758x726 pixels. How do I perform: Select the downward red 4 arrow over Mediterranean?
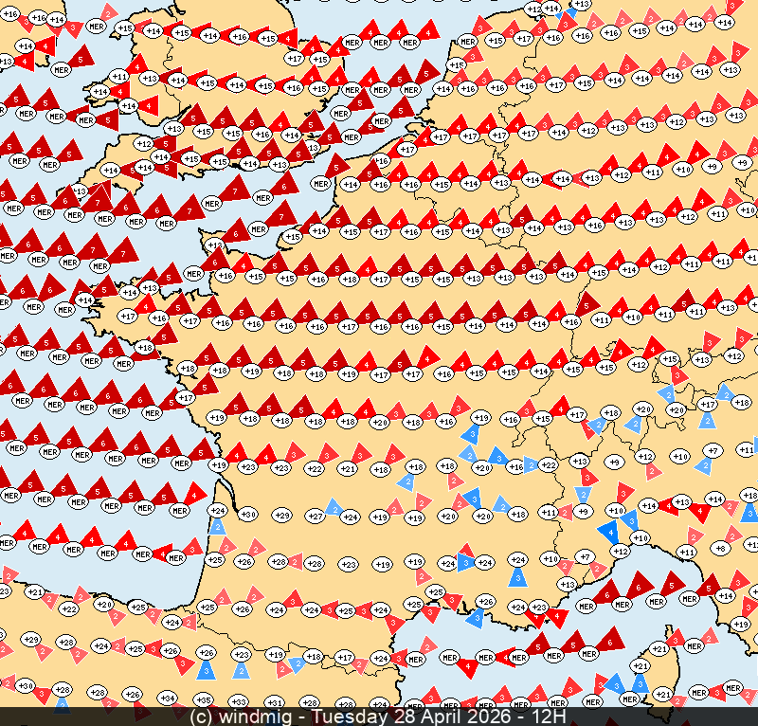pyautogui.click(x=466, y=667)
